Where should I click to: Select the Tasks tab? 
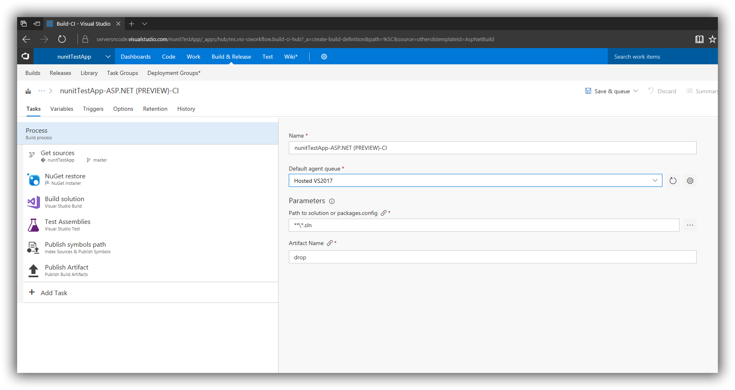coord(33,109)
